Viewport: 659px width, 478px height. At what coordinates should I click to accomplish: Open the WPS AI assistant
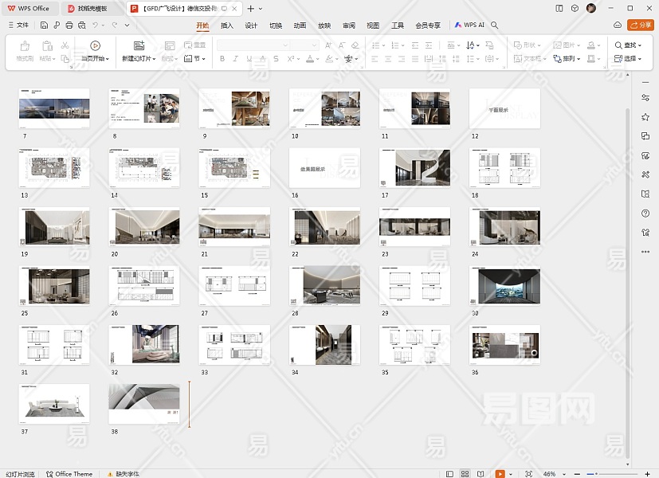click(x=470, y=25)
